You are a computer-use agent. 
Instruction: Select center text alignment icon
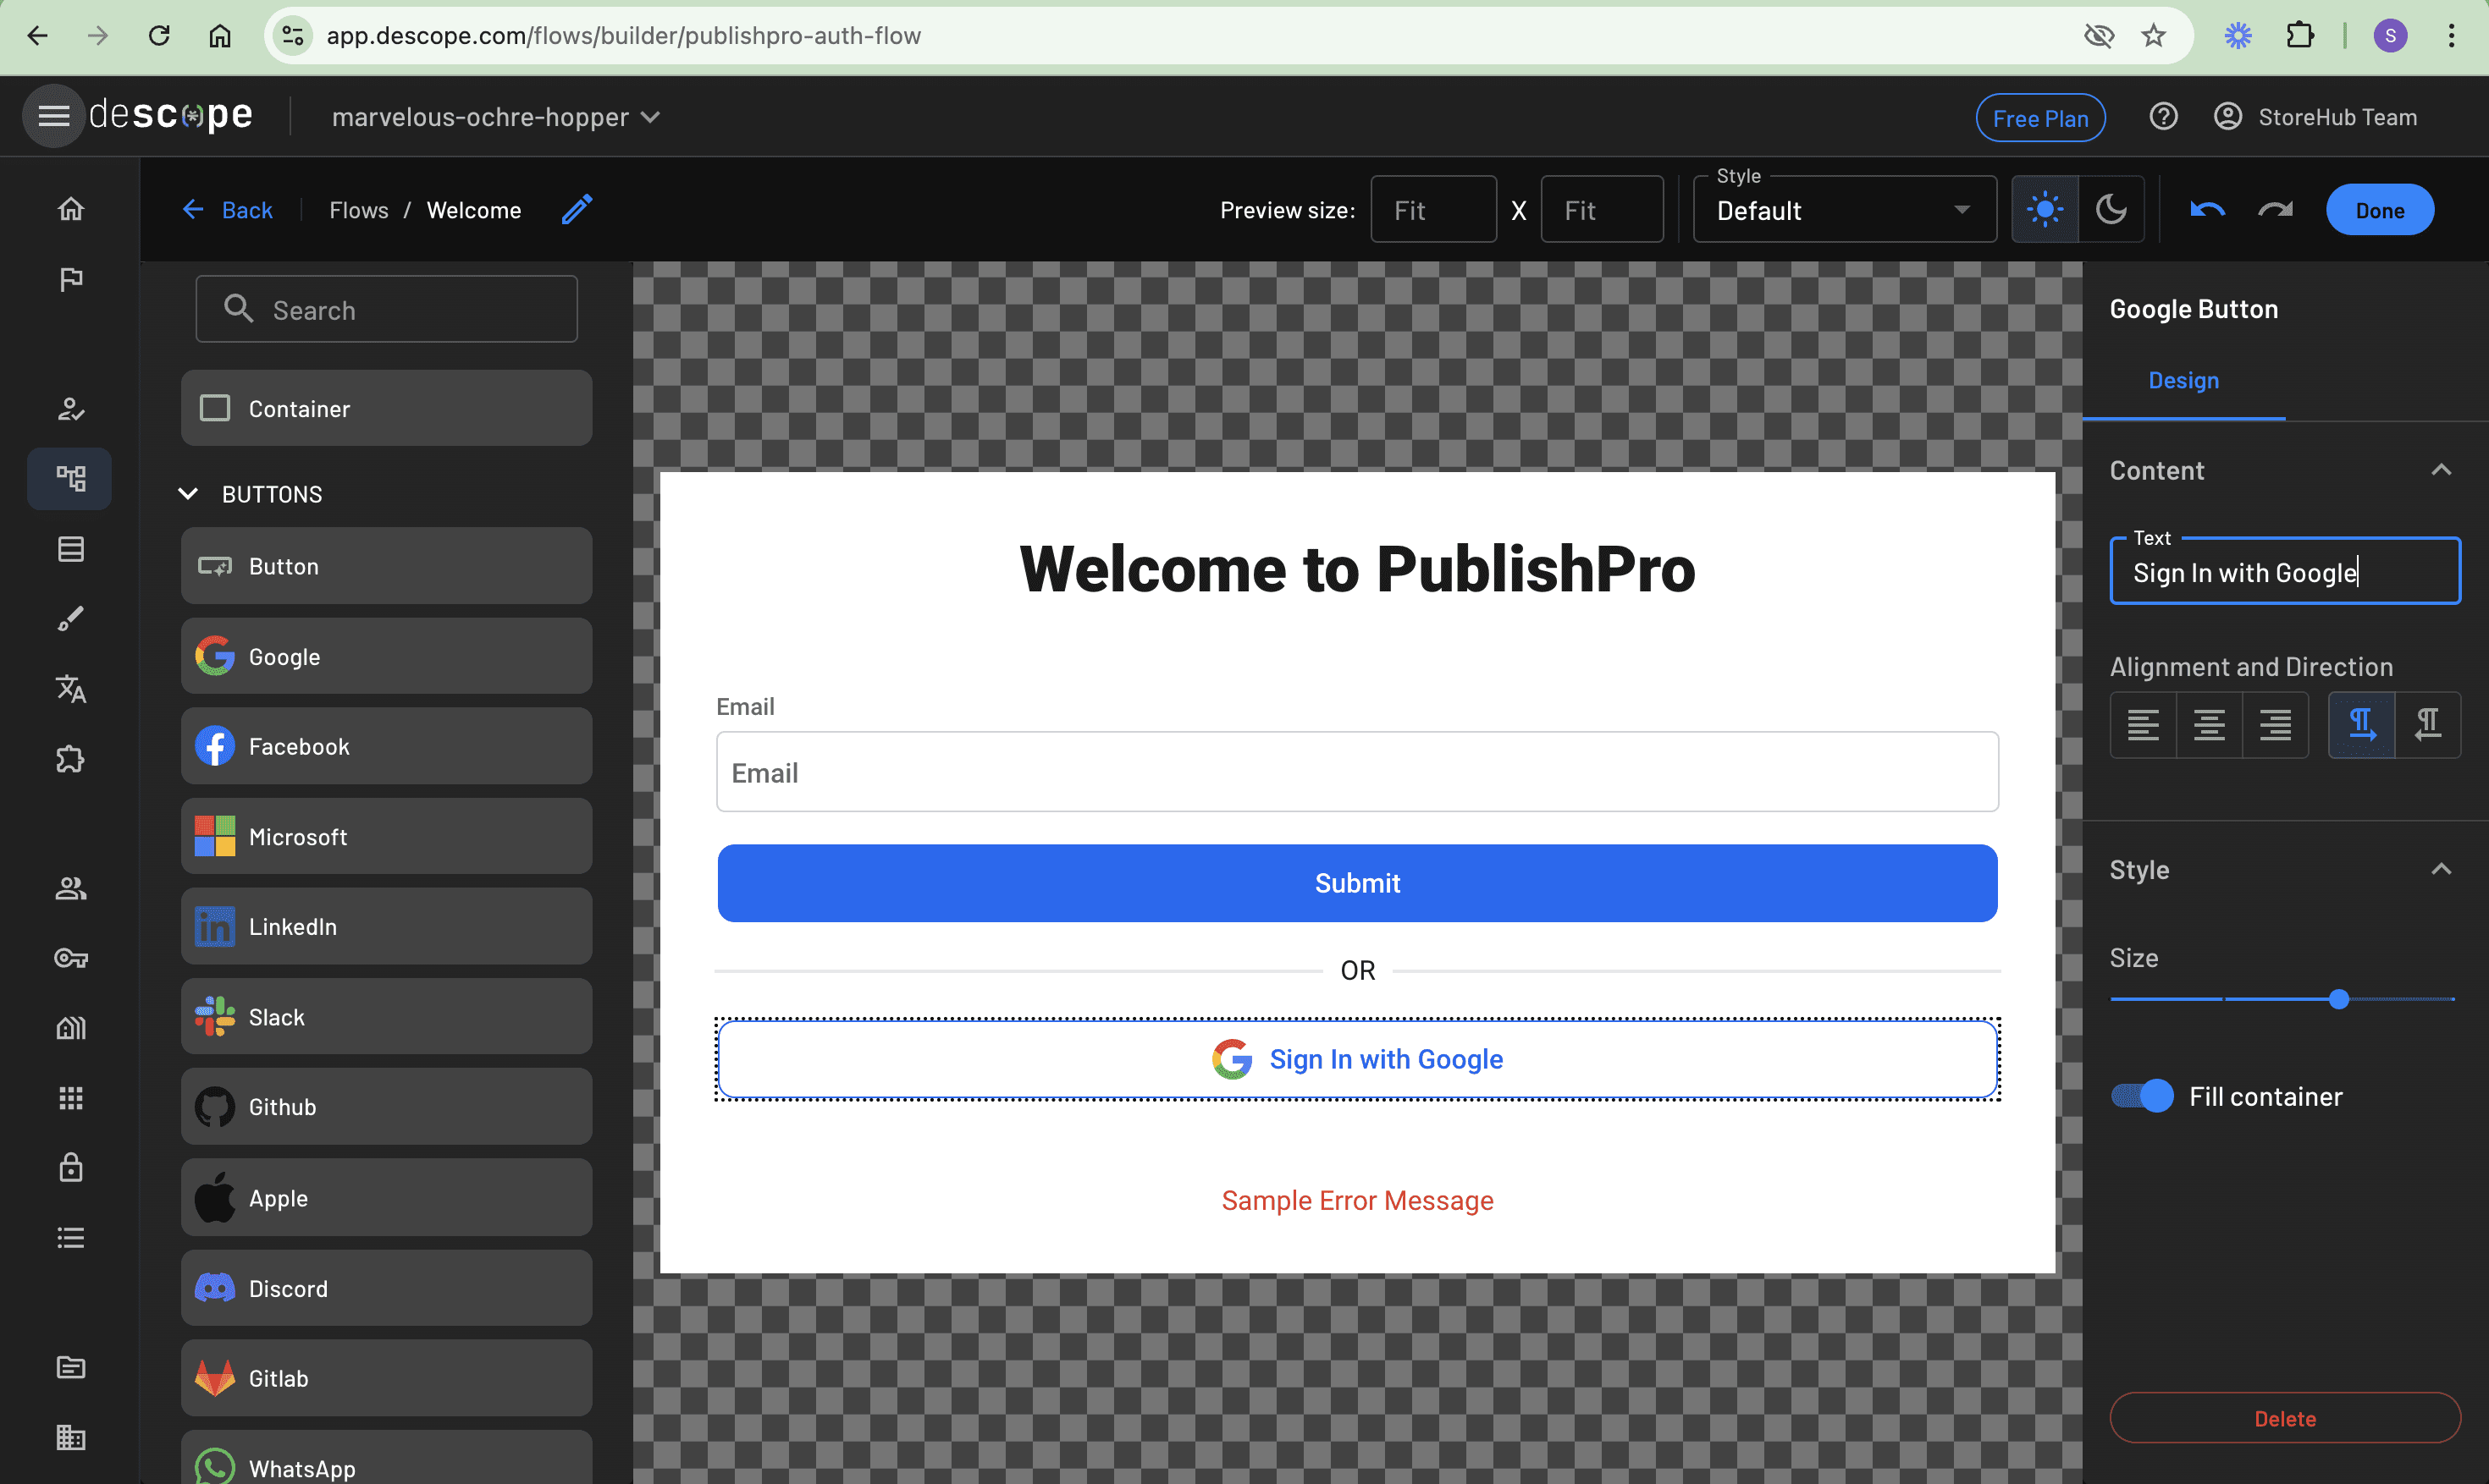(x=2209, y=724)
